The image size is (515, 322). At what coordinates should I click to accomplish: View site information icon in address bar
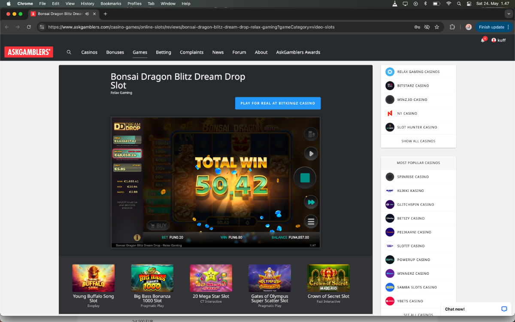(x=42, y=27)
